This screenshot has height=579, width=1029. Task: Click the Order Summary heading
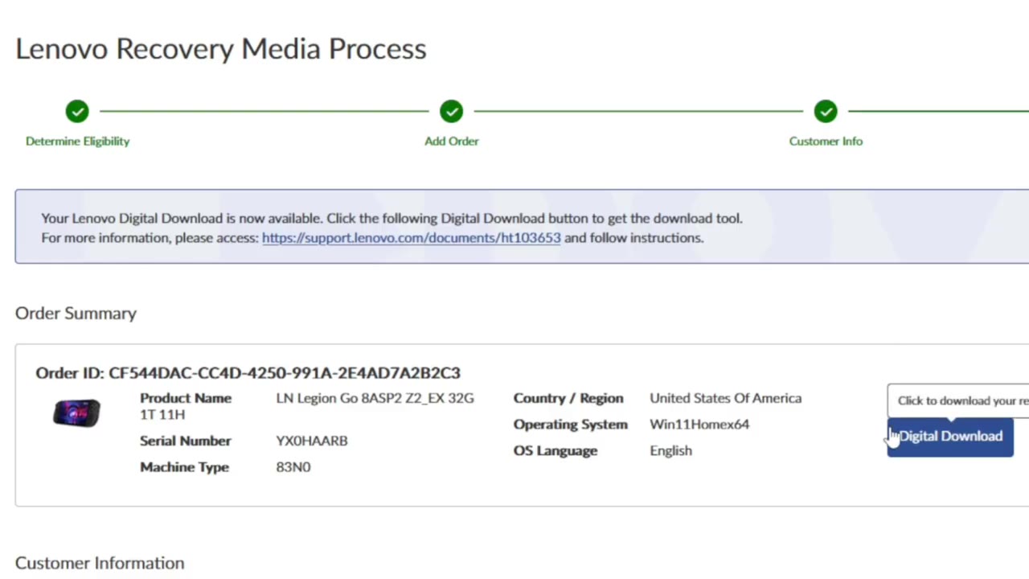(76, 314)
